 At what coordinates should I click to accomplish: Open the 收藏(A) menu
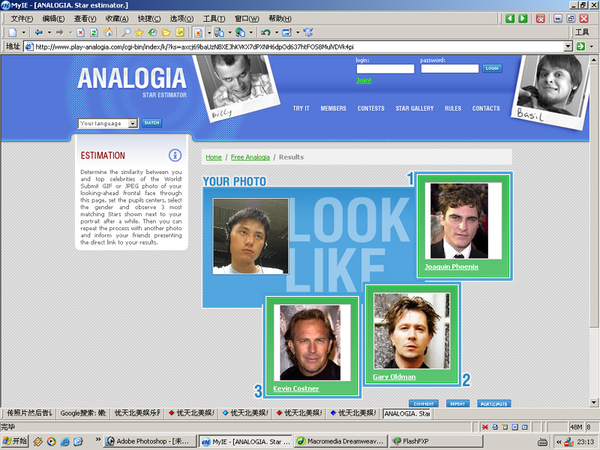(x=117, y=18)
